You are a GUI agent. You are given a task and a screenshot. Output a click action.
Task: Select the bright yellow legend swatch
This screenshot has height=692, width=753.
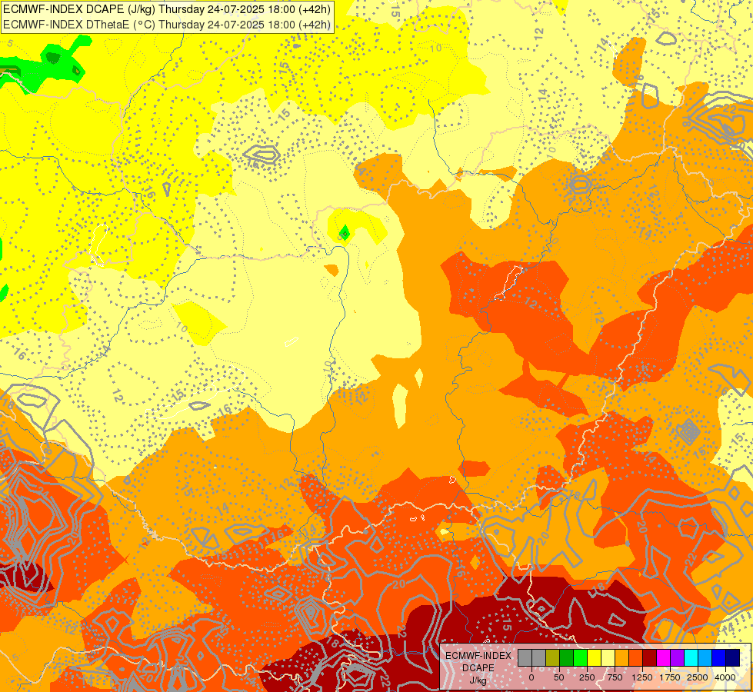point(594,658)
